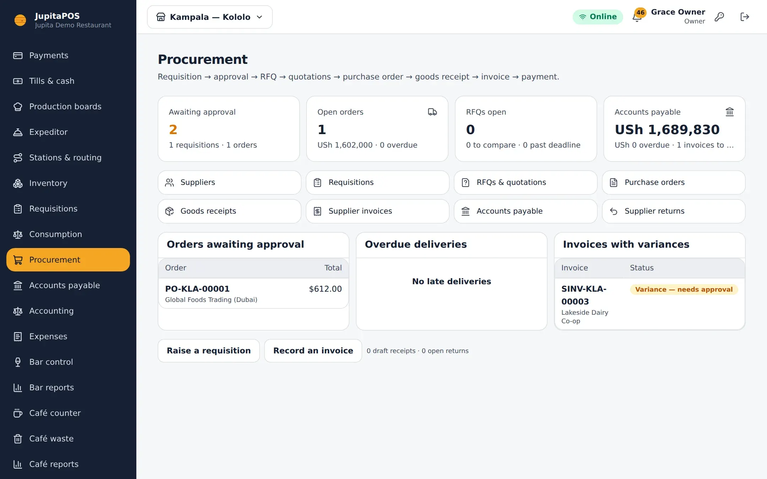This screenshot has width=767, height=479.
Task: Click the Online status badge
Action: tap(598, 17)
